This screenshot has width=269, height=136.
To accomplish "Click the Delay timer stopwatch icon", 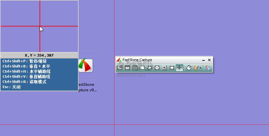I will [189, 68].
